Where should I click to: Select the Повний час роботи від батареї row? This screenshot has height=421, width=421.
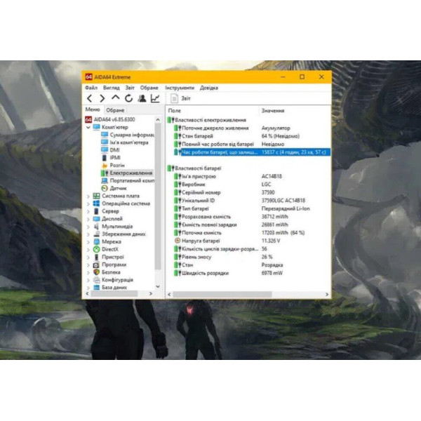coord(248,144)
